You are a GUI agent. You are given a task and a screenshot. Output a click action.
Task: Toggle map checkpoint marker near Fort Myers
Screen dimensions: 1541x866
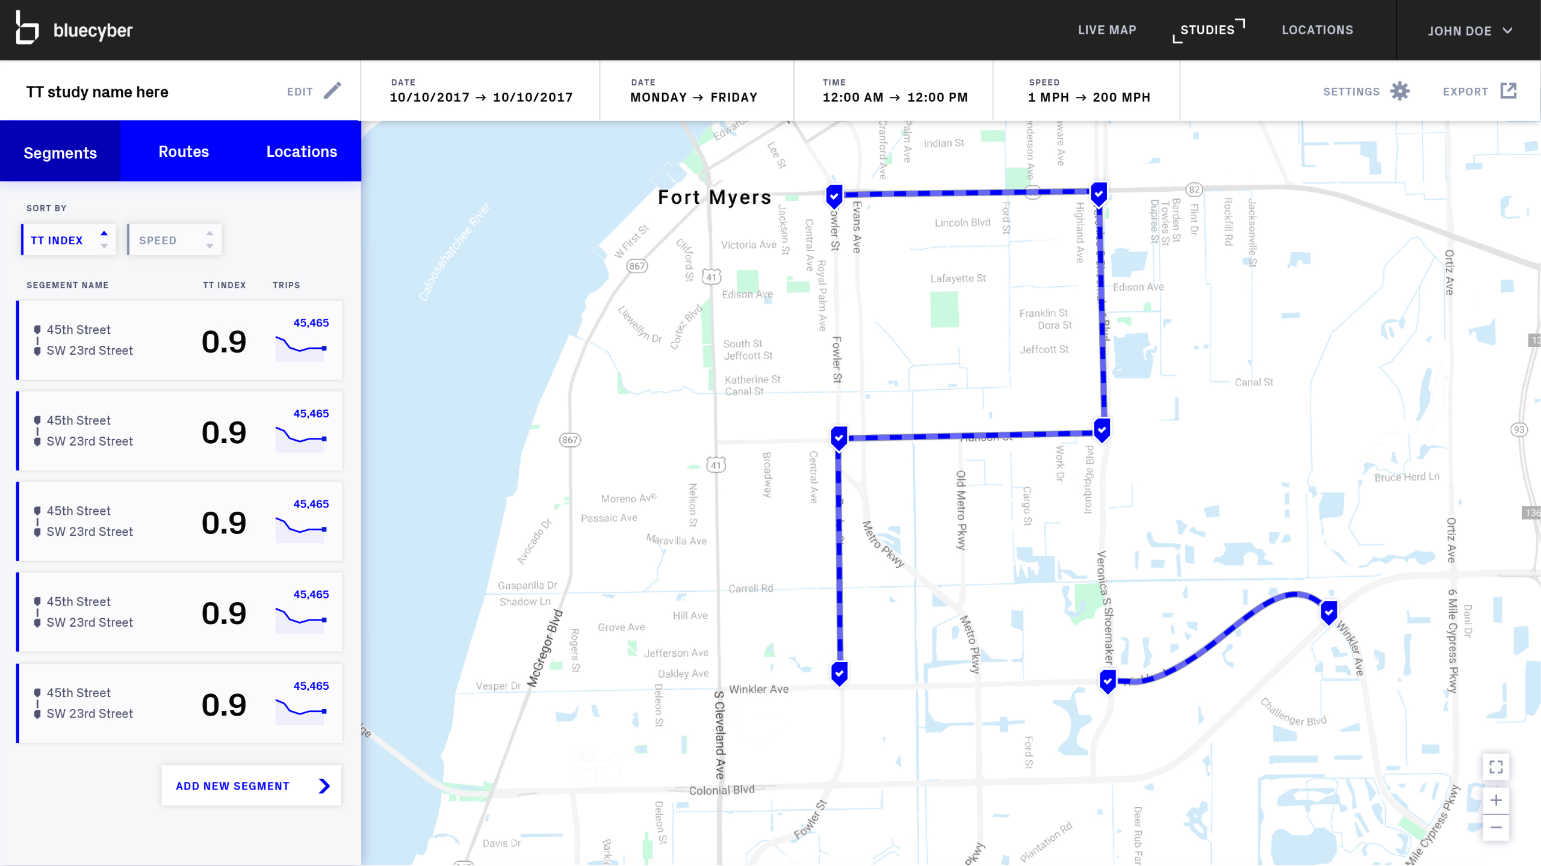click(x=834, y=195)
